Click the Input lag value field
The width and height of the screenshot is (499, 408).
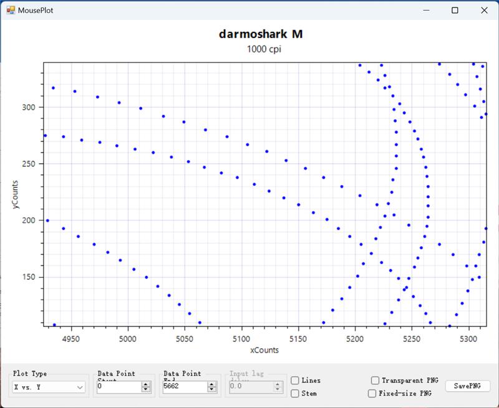point(249,387)
